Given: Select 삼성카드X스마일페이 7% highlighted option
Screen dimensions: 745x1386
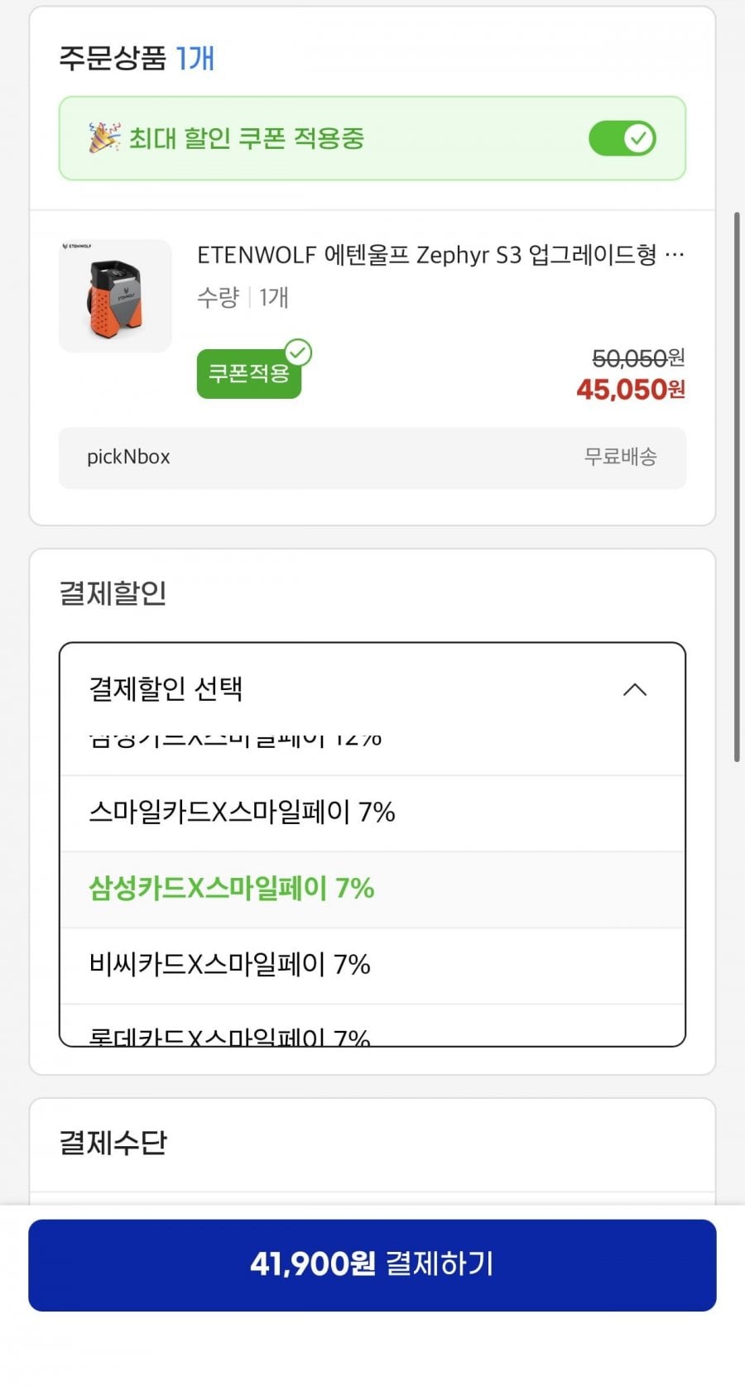Looking at the screenshot, I should point(372,890).
